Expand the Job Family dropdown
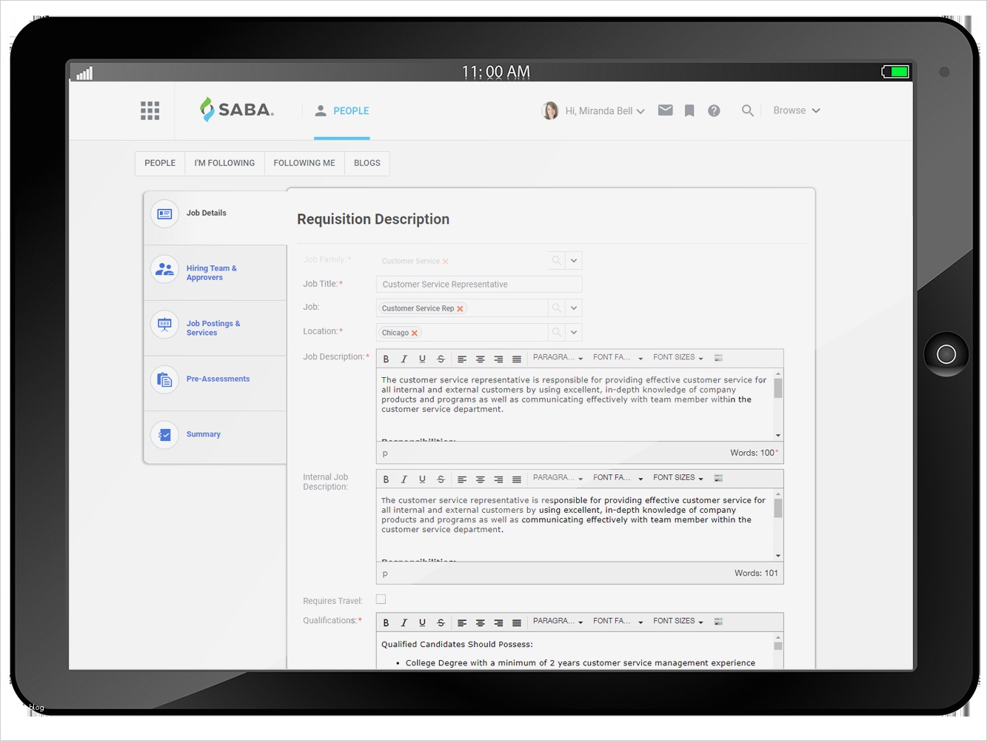987x741 pixels. tap(574, 260)
